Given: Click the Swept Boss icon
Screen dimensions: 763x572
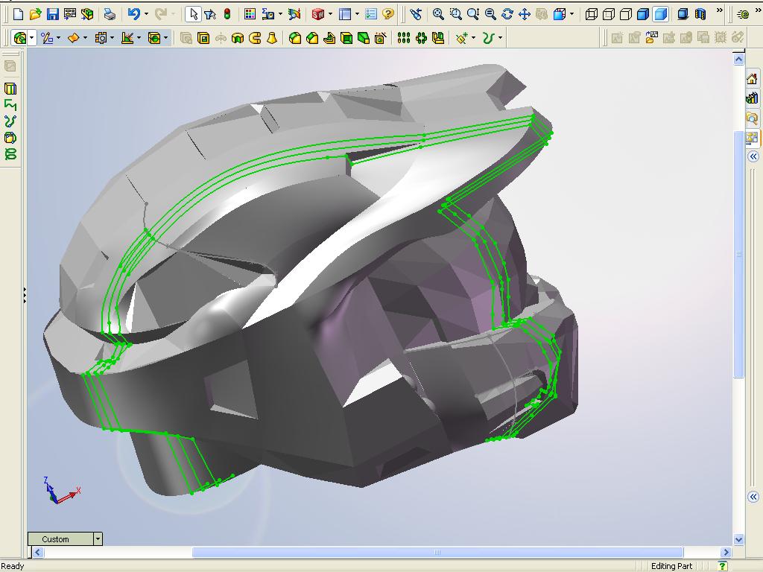Looking at the screenshot, I should coord(255,37).
